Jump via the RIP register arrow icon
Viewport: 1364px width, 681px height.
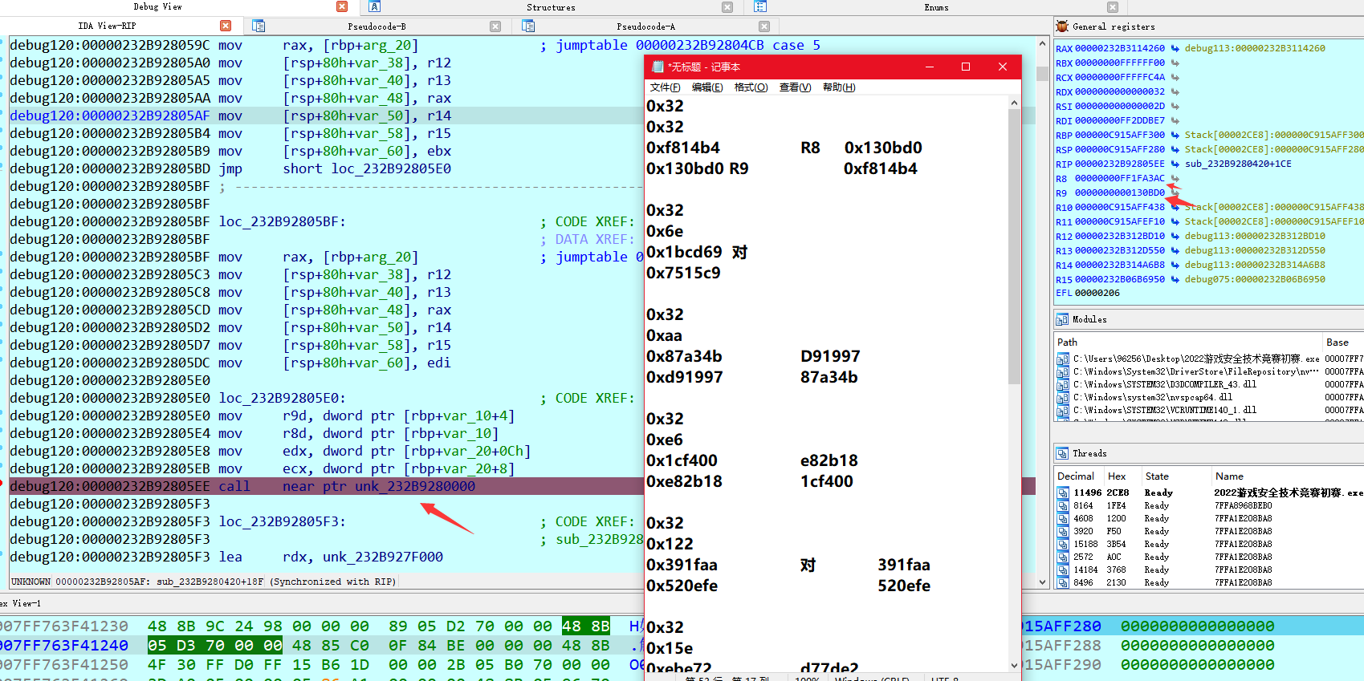pyautogui.click(x=1175, y=164)
